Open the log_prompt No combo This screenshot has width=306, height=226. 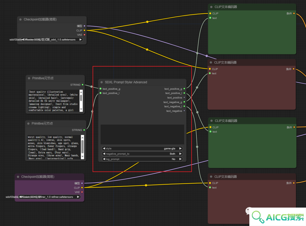[x=142, y=159]
